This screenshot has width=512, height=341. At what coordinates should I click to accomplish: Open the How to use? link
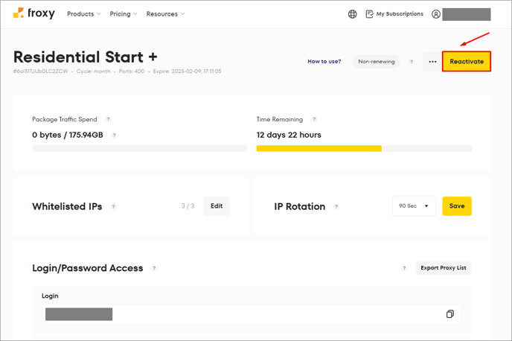pos(324,61)
